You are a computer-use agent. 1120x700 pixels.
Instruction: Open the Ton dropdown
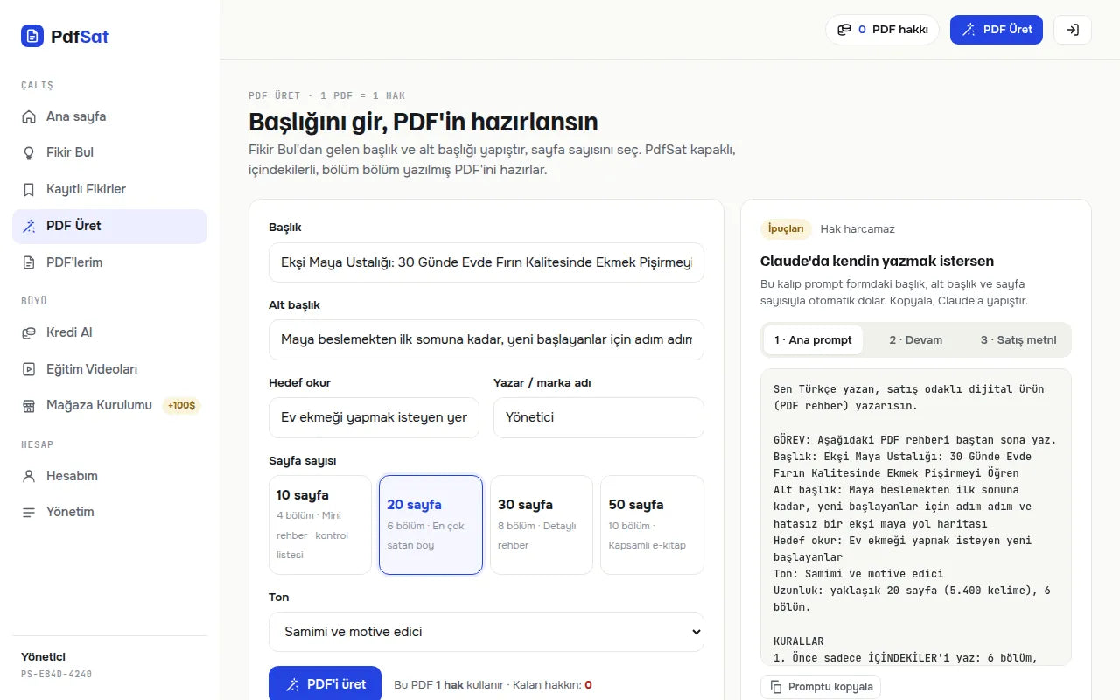486,632
